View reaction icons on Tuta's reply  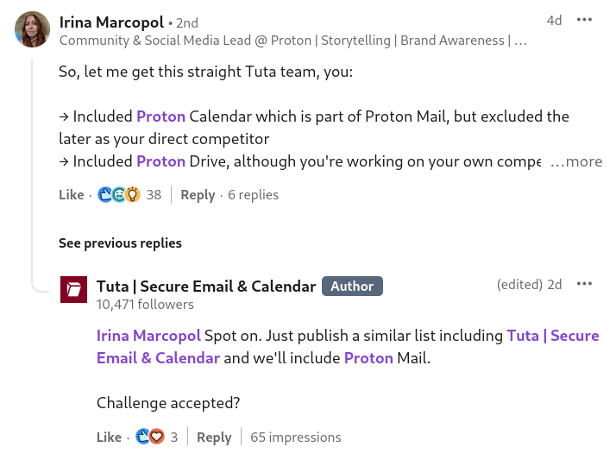149,438
